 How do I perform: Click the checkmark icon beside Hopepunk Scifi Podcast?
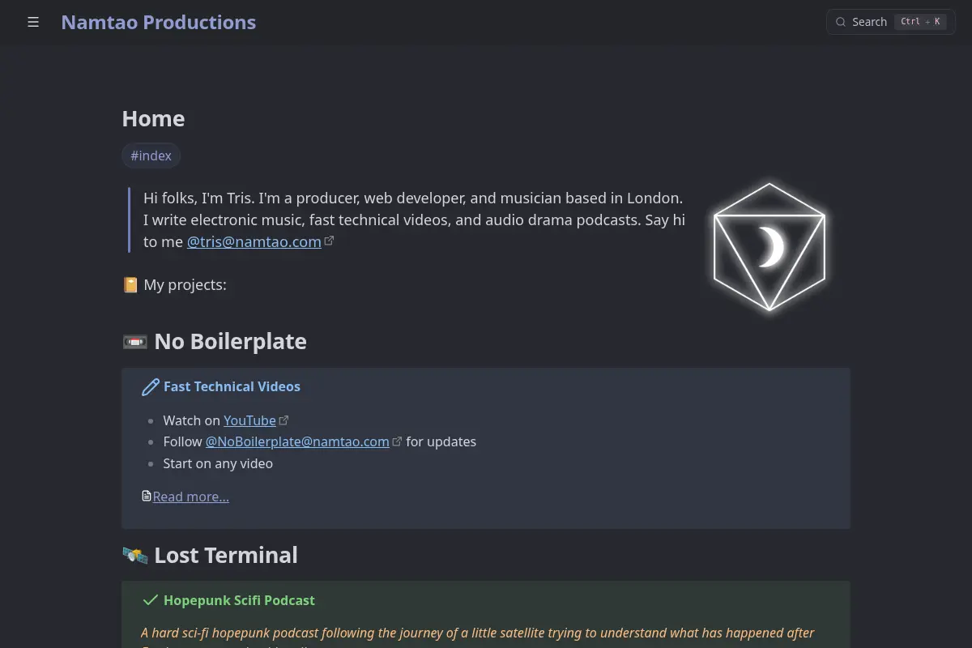pos(150,600)
